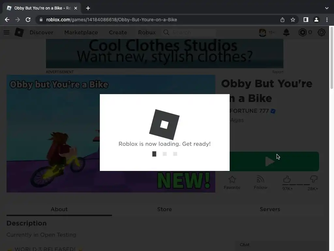Open the Discover nav item
This screenshot has height=251, width=334.
(41, 32)
